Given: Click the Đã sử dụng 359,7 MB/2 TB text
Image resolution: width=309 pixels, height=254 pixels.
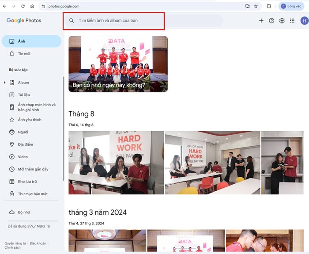Looking at the screenshot, I should click(29, 226).
